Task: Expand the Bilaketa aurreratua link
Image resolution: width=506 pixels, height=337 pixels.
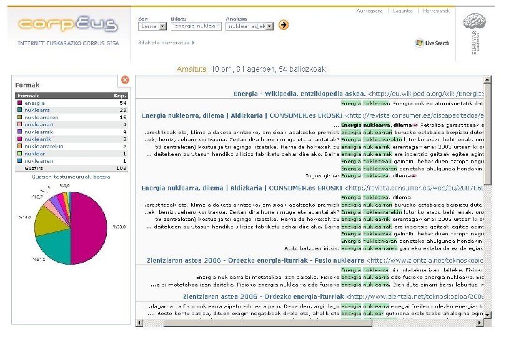Action: (x=166, y=42)
